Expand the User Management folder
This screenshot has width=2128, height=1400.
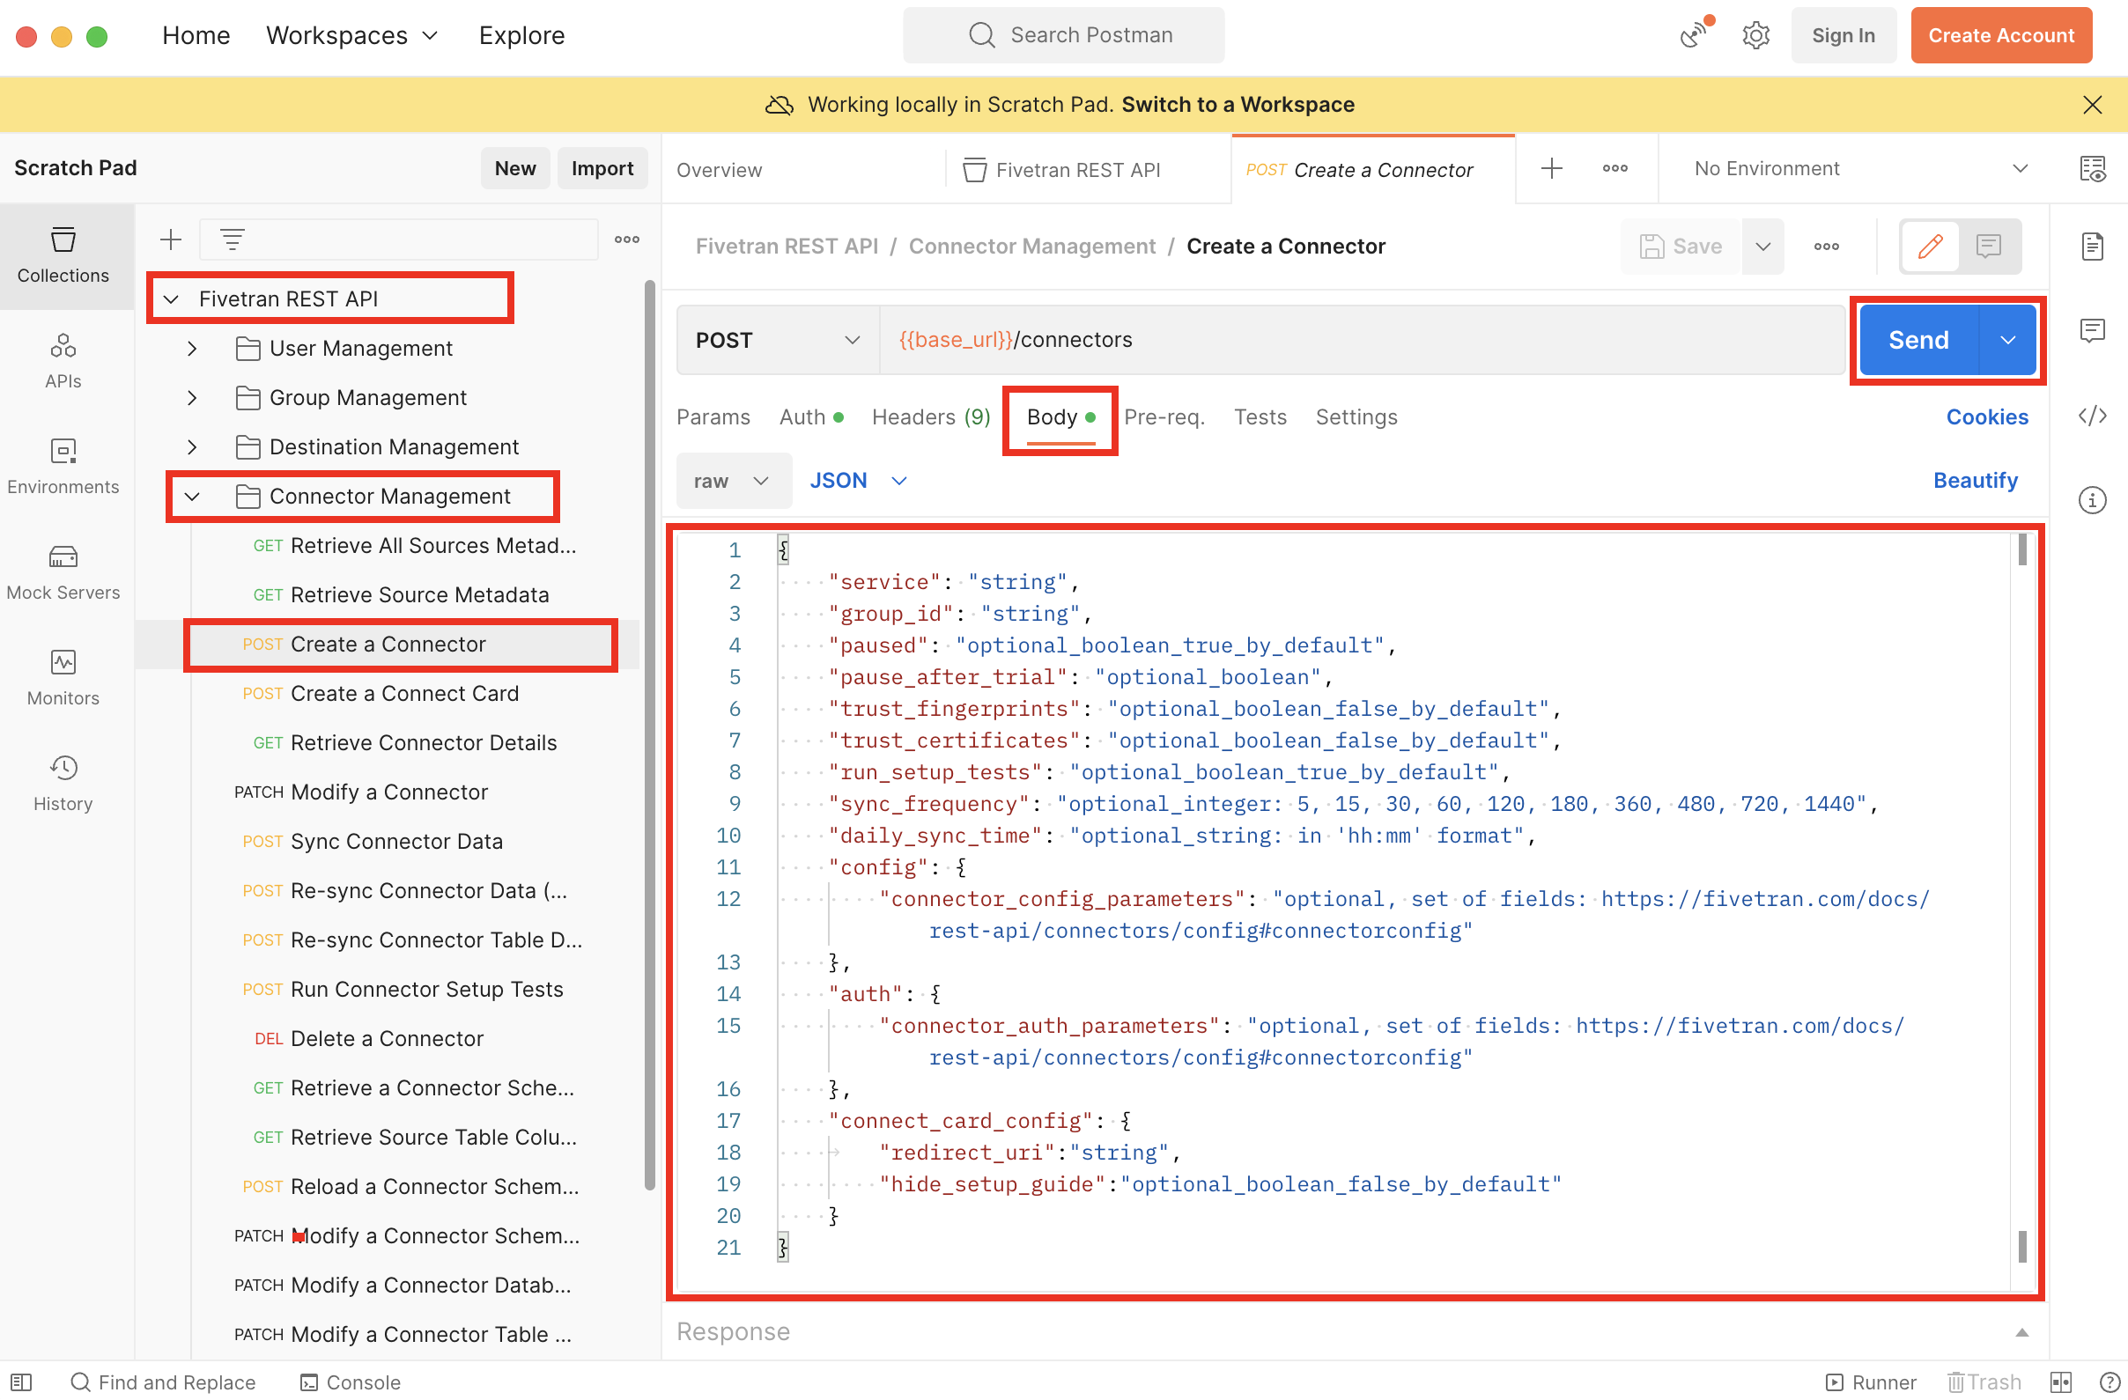coord(191,348)
